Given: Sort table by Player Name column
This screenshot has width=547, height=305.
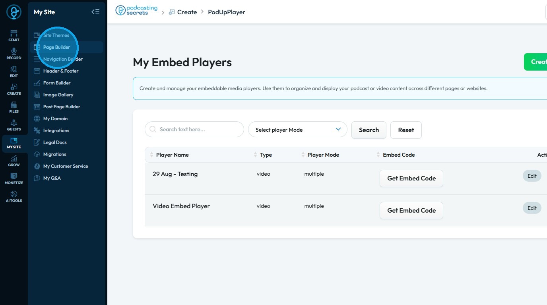Looking at the screenshot, I should [172, 155].
